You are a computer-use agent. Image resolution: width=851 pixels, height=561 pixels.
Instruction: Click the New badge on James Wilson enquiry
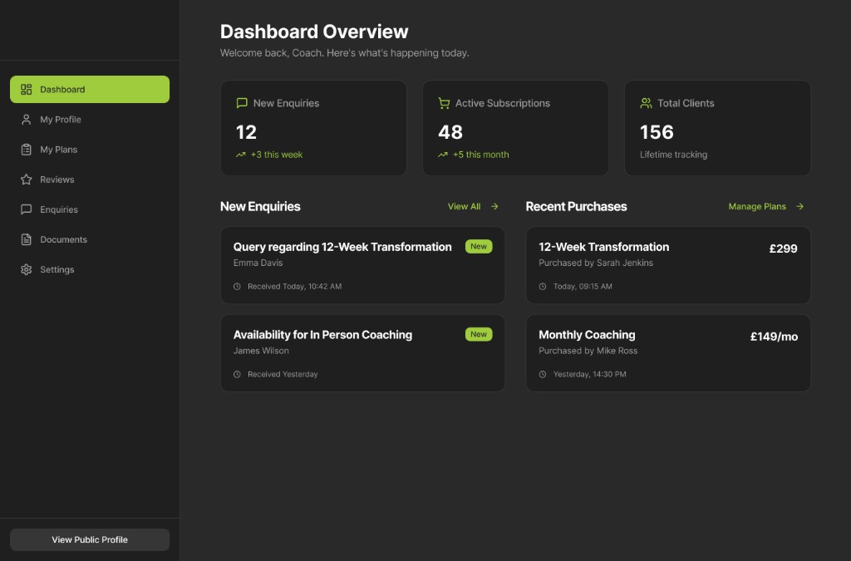click(x=479, y=334)
